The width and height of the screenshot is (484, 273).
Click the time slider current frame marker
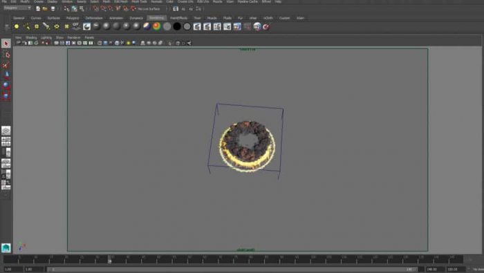click(x=109, y=261)
